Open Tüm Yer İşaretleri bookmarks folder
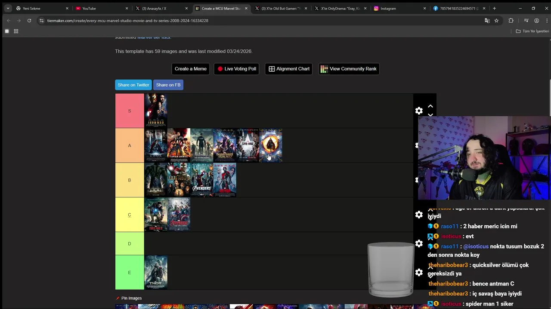This screenshot has height=309, width=551. coord(532,31)
